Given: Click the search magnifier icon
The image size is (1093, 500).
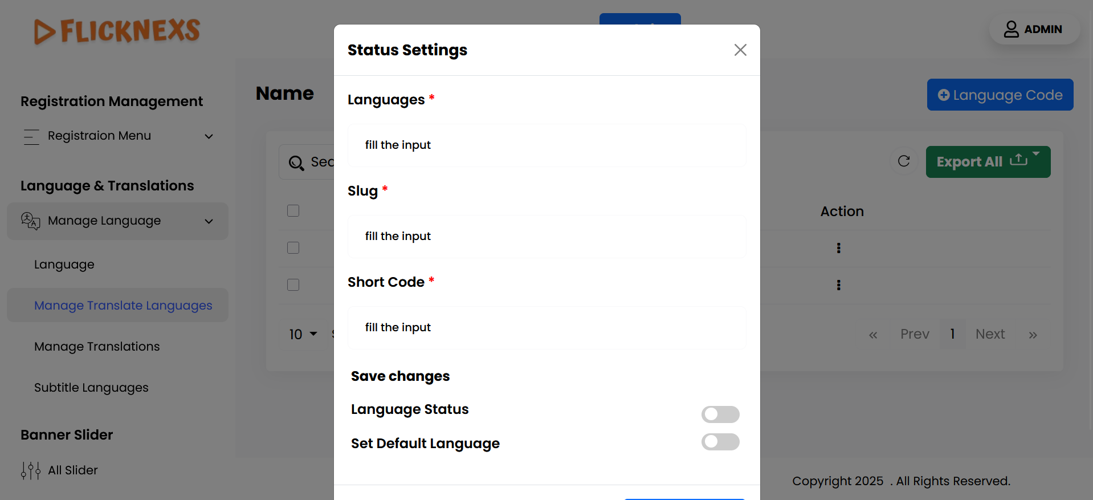Looking at the screenshot, I should pyautogui.click(x=296, y=163).
